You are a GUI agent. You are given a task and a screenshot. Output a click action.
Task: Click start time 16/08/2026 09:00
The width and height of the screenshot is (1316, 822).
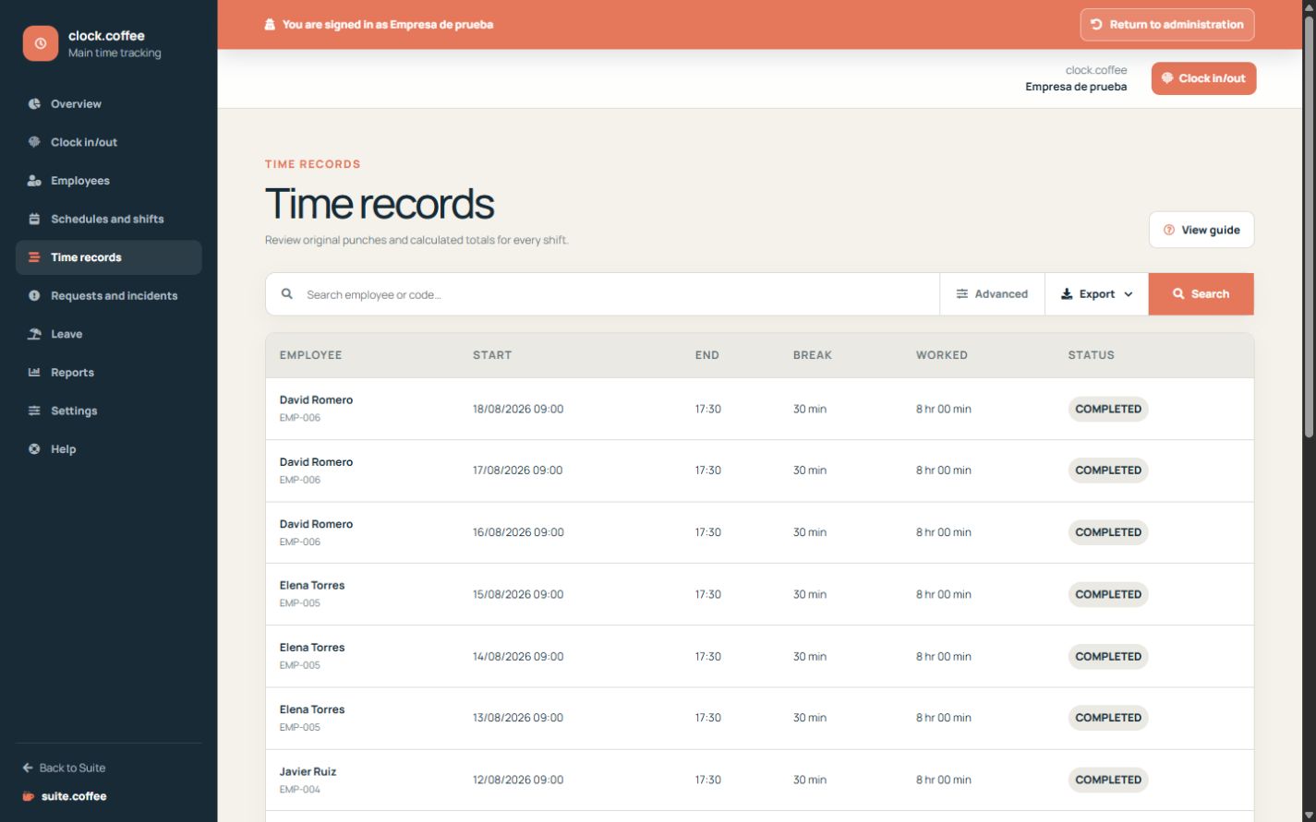[x=518, y=532]
